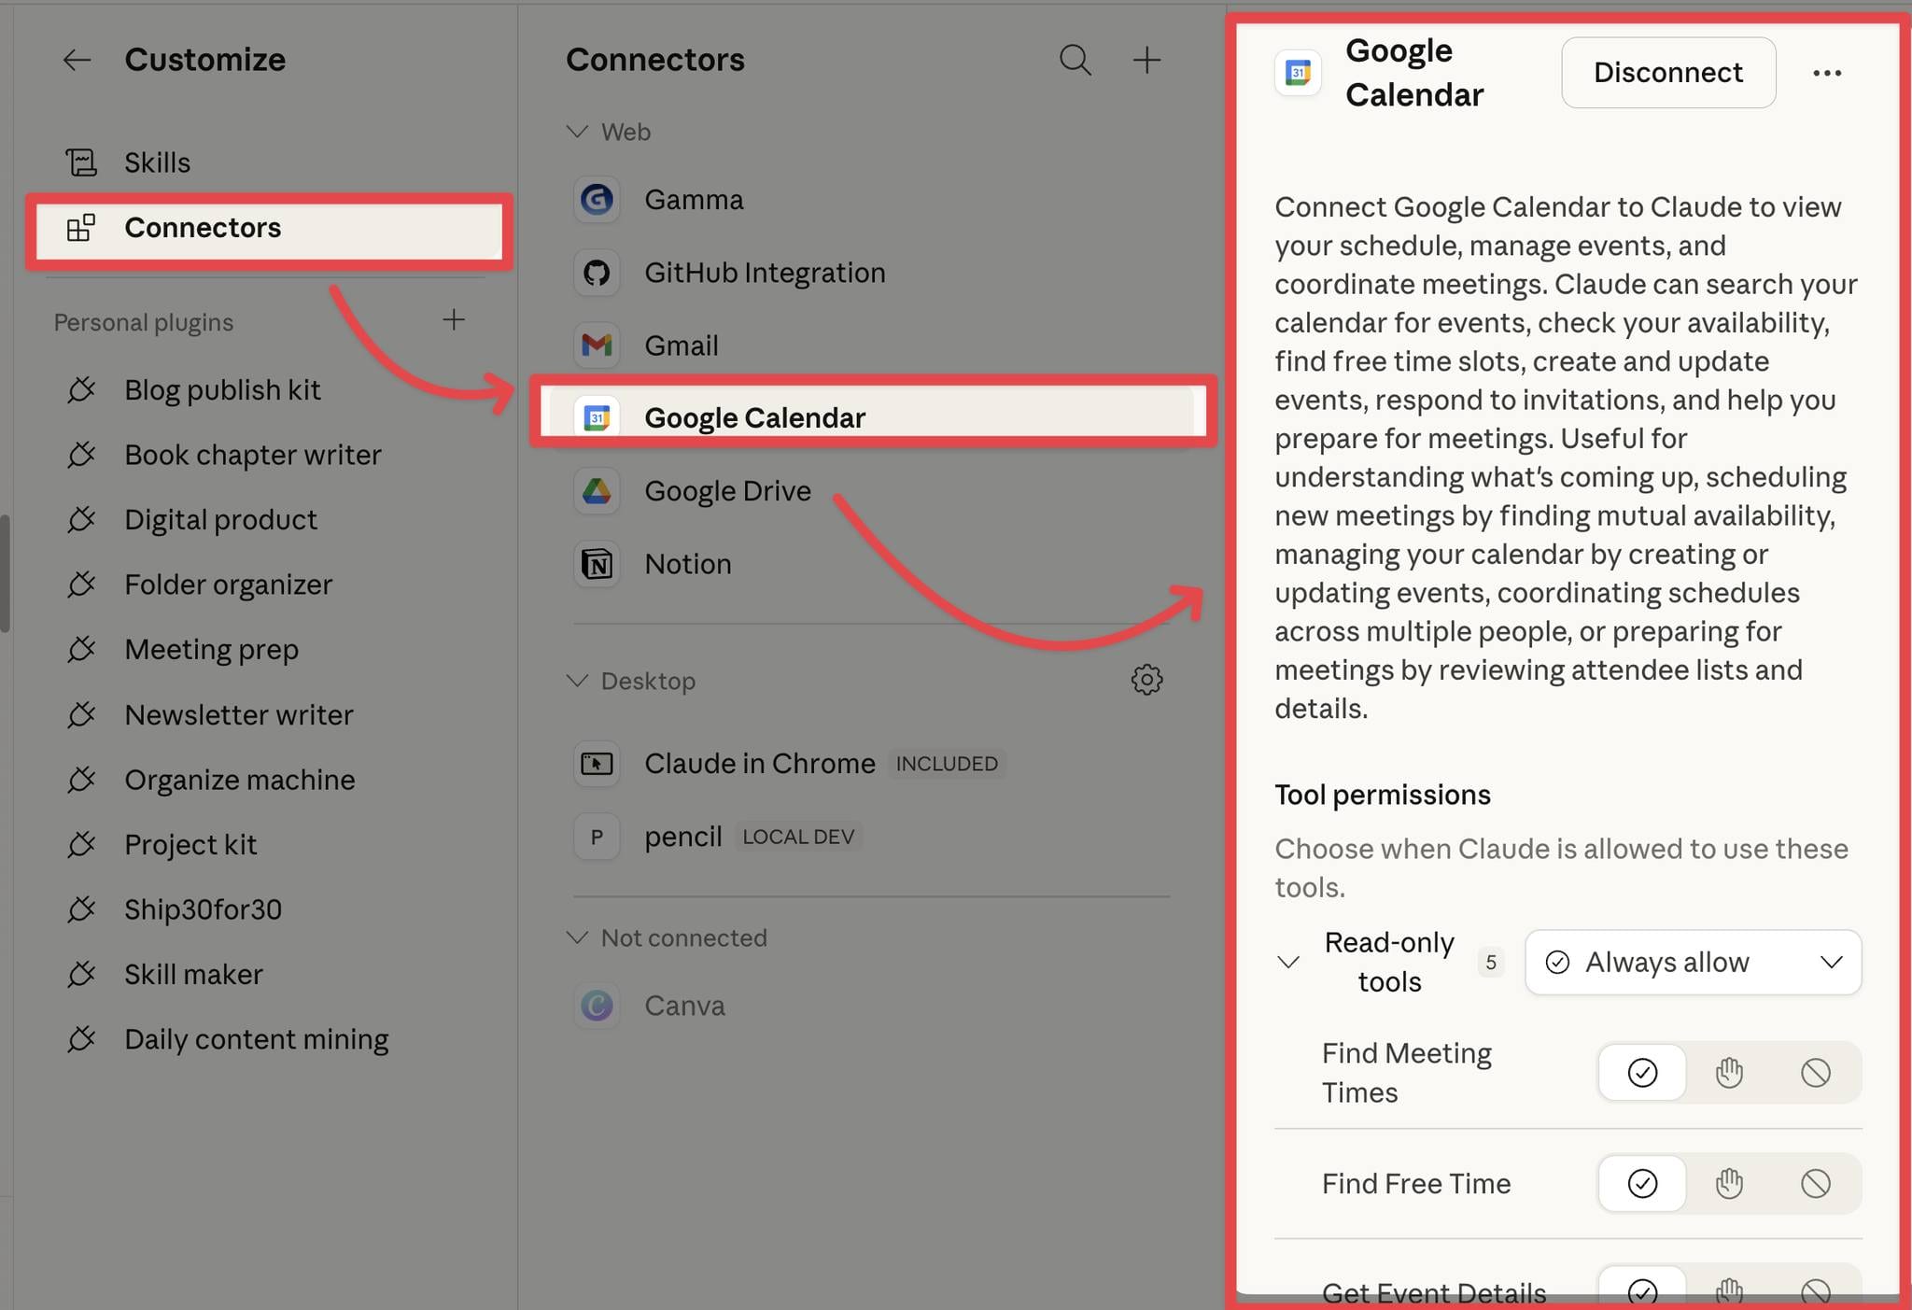Open the Canva connector under Not connected

[x=684, y=1006]
